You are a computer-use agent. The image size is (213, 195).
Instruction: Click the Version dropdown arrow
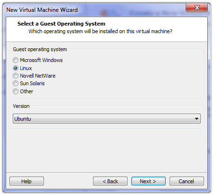pos(196,119)
